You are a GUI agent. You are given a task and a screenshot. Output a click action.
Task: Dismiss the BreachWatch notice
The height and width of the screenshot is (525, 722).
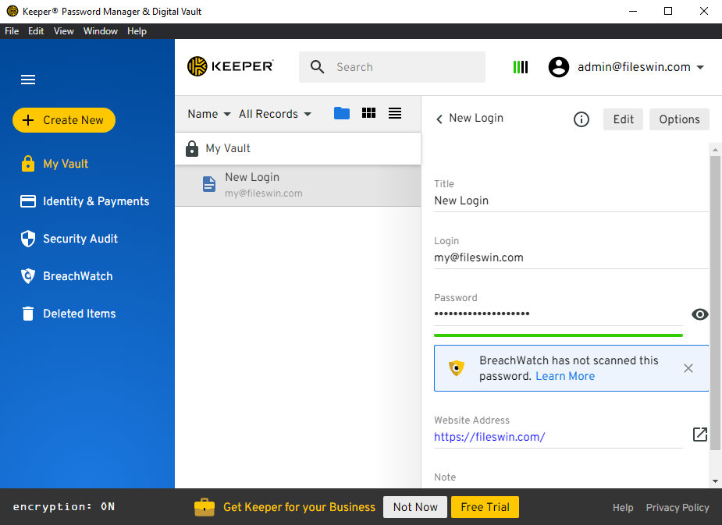pos(688,368)
